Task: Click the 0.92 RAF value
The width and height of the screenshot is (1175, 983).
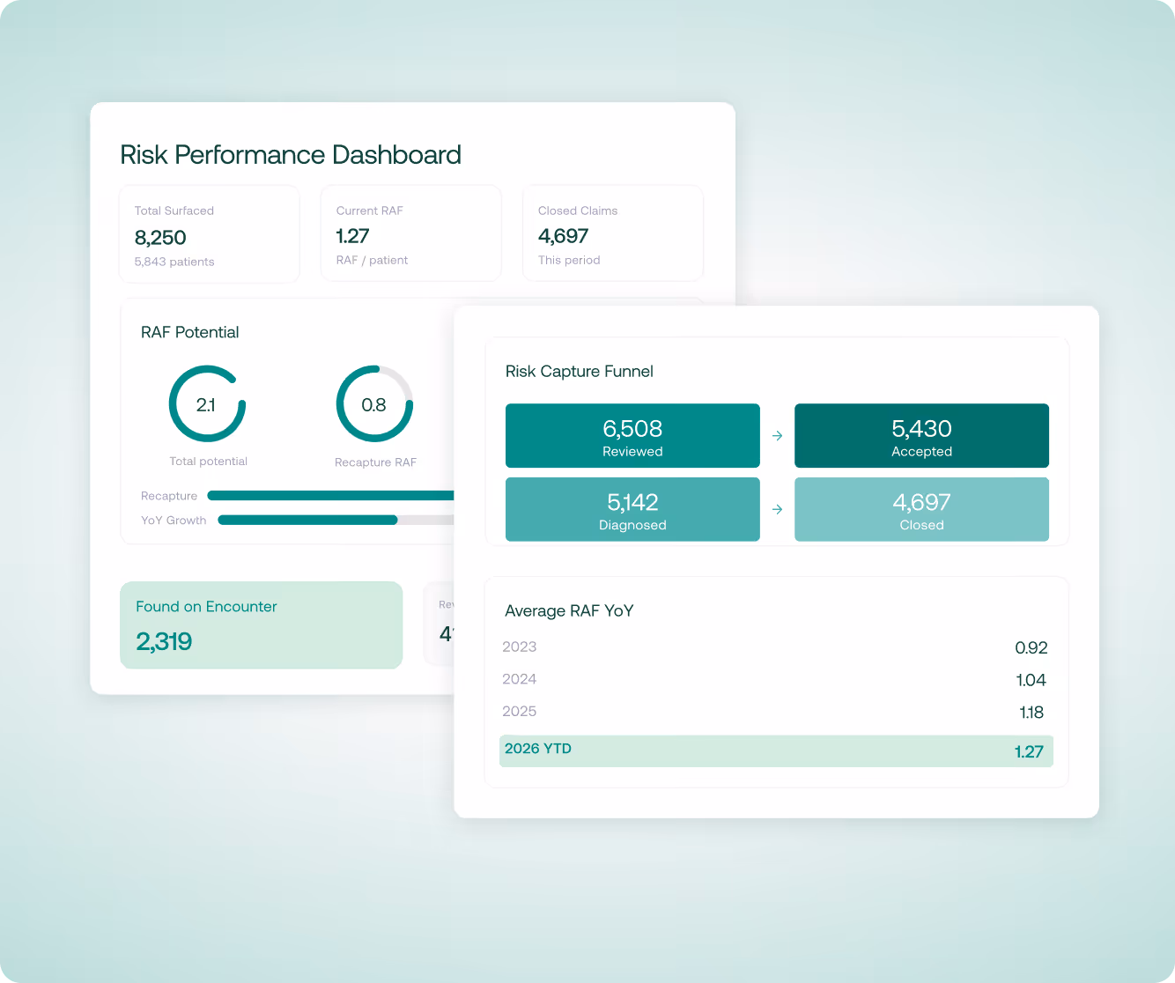Action: 1031,648
